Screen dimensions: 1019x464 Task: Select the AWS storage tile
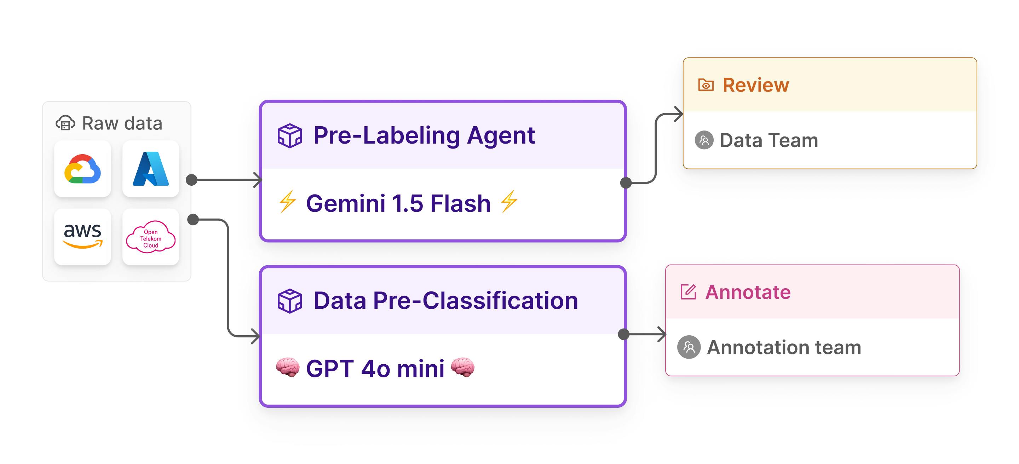click(x=82, y=237)
